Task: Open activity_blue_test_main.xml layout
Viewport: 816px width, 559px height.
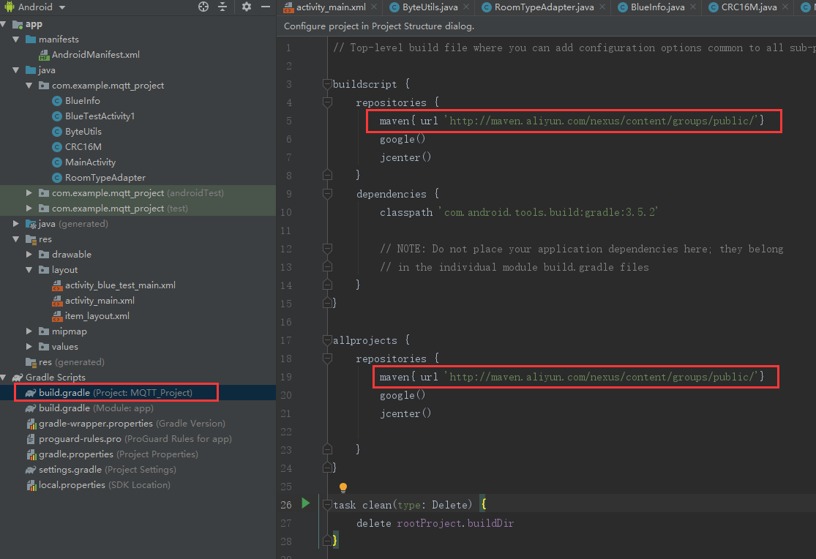Action: click(x=120, y=285)
